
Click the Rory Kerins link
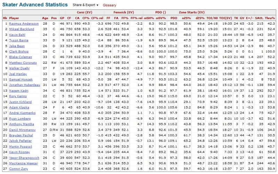18,96
